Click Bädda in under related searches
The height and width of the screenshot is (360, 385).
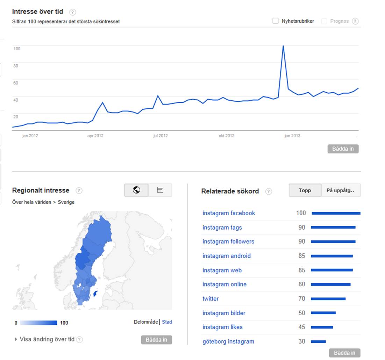point(345,353)
